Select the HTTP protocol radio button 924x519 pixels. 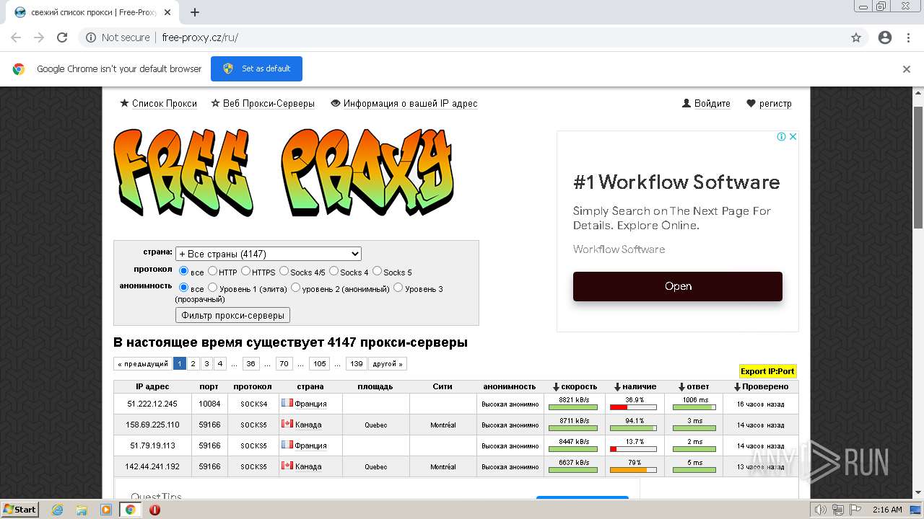pyautogui.click(x=212, y=272)
